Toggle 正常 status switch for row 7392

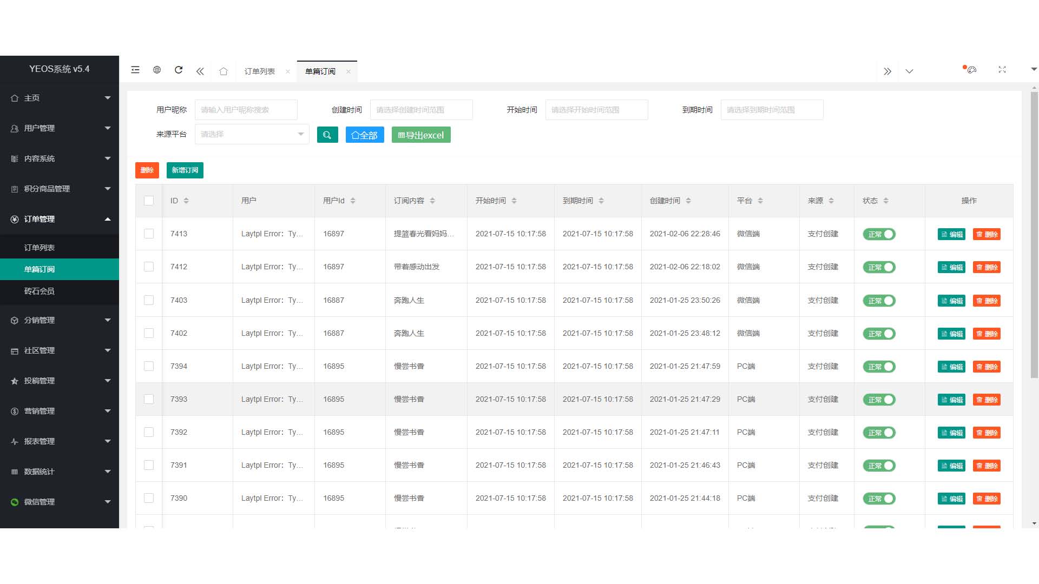coord(879,433)
